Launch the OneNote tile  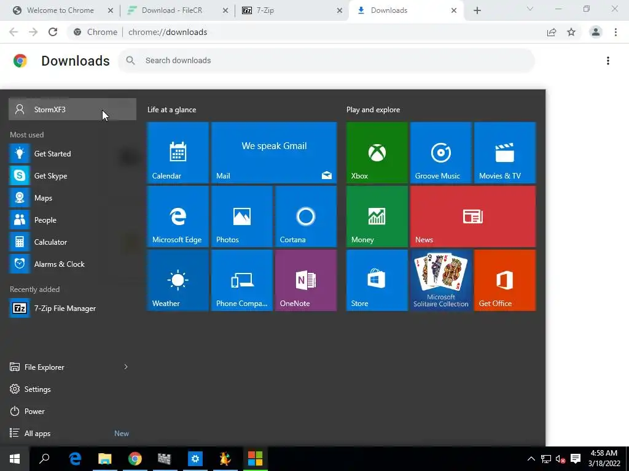(306, 280)
